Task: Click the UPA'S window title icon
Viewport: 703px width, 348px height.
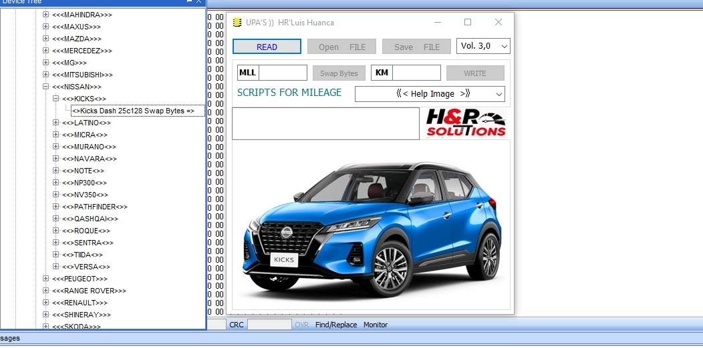Action: tap(237, 23)
